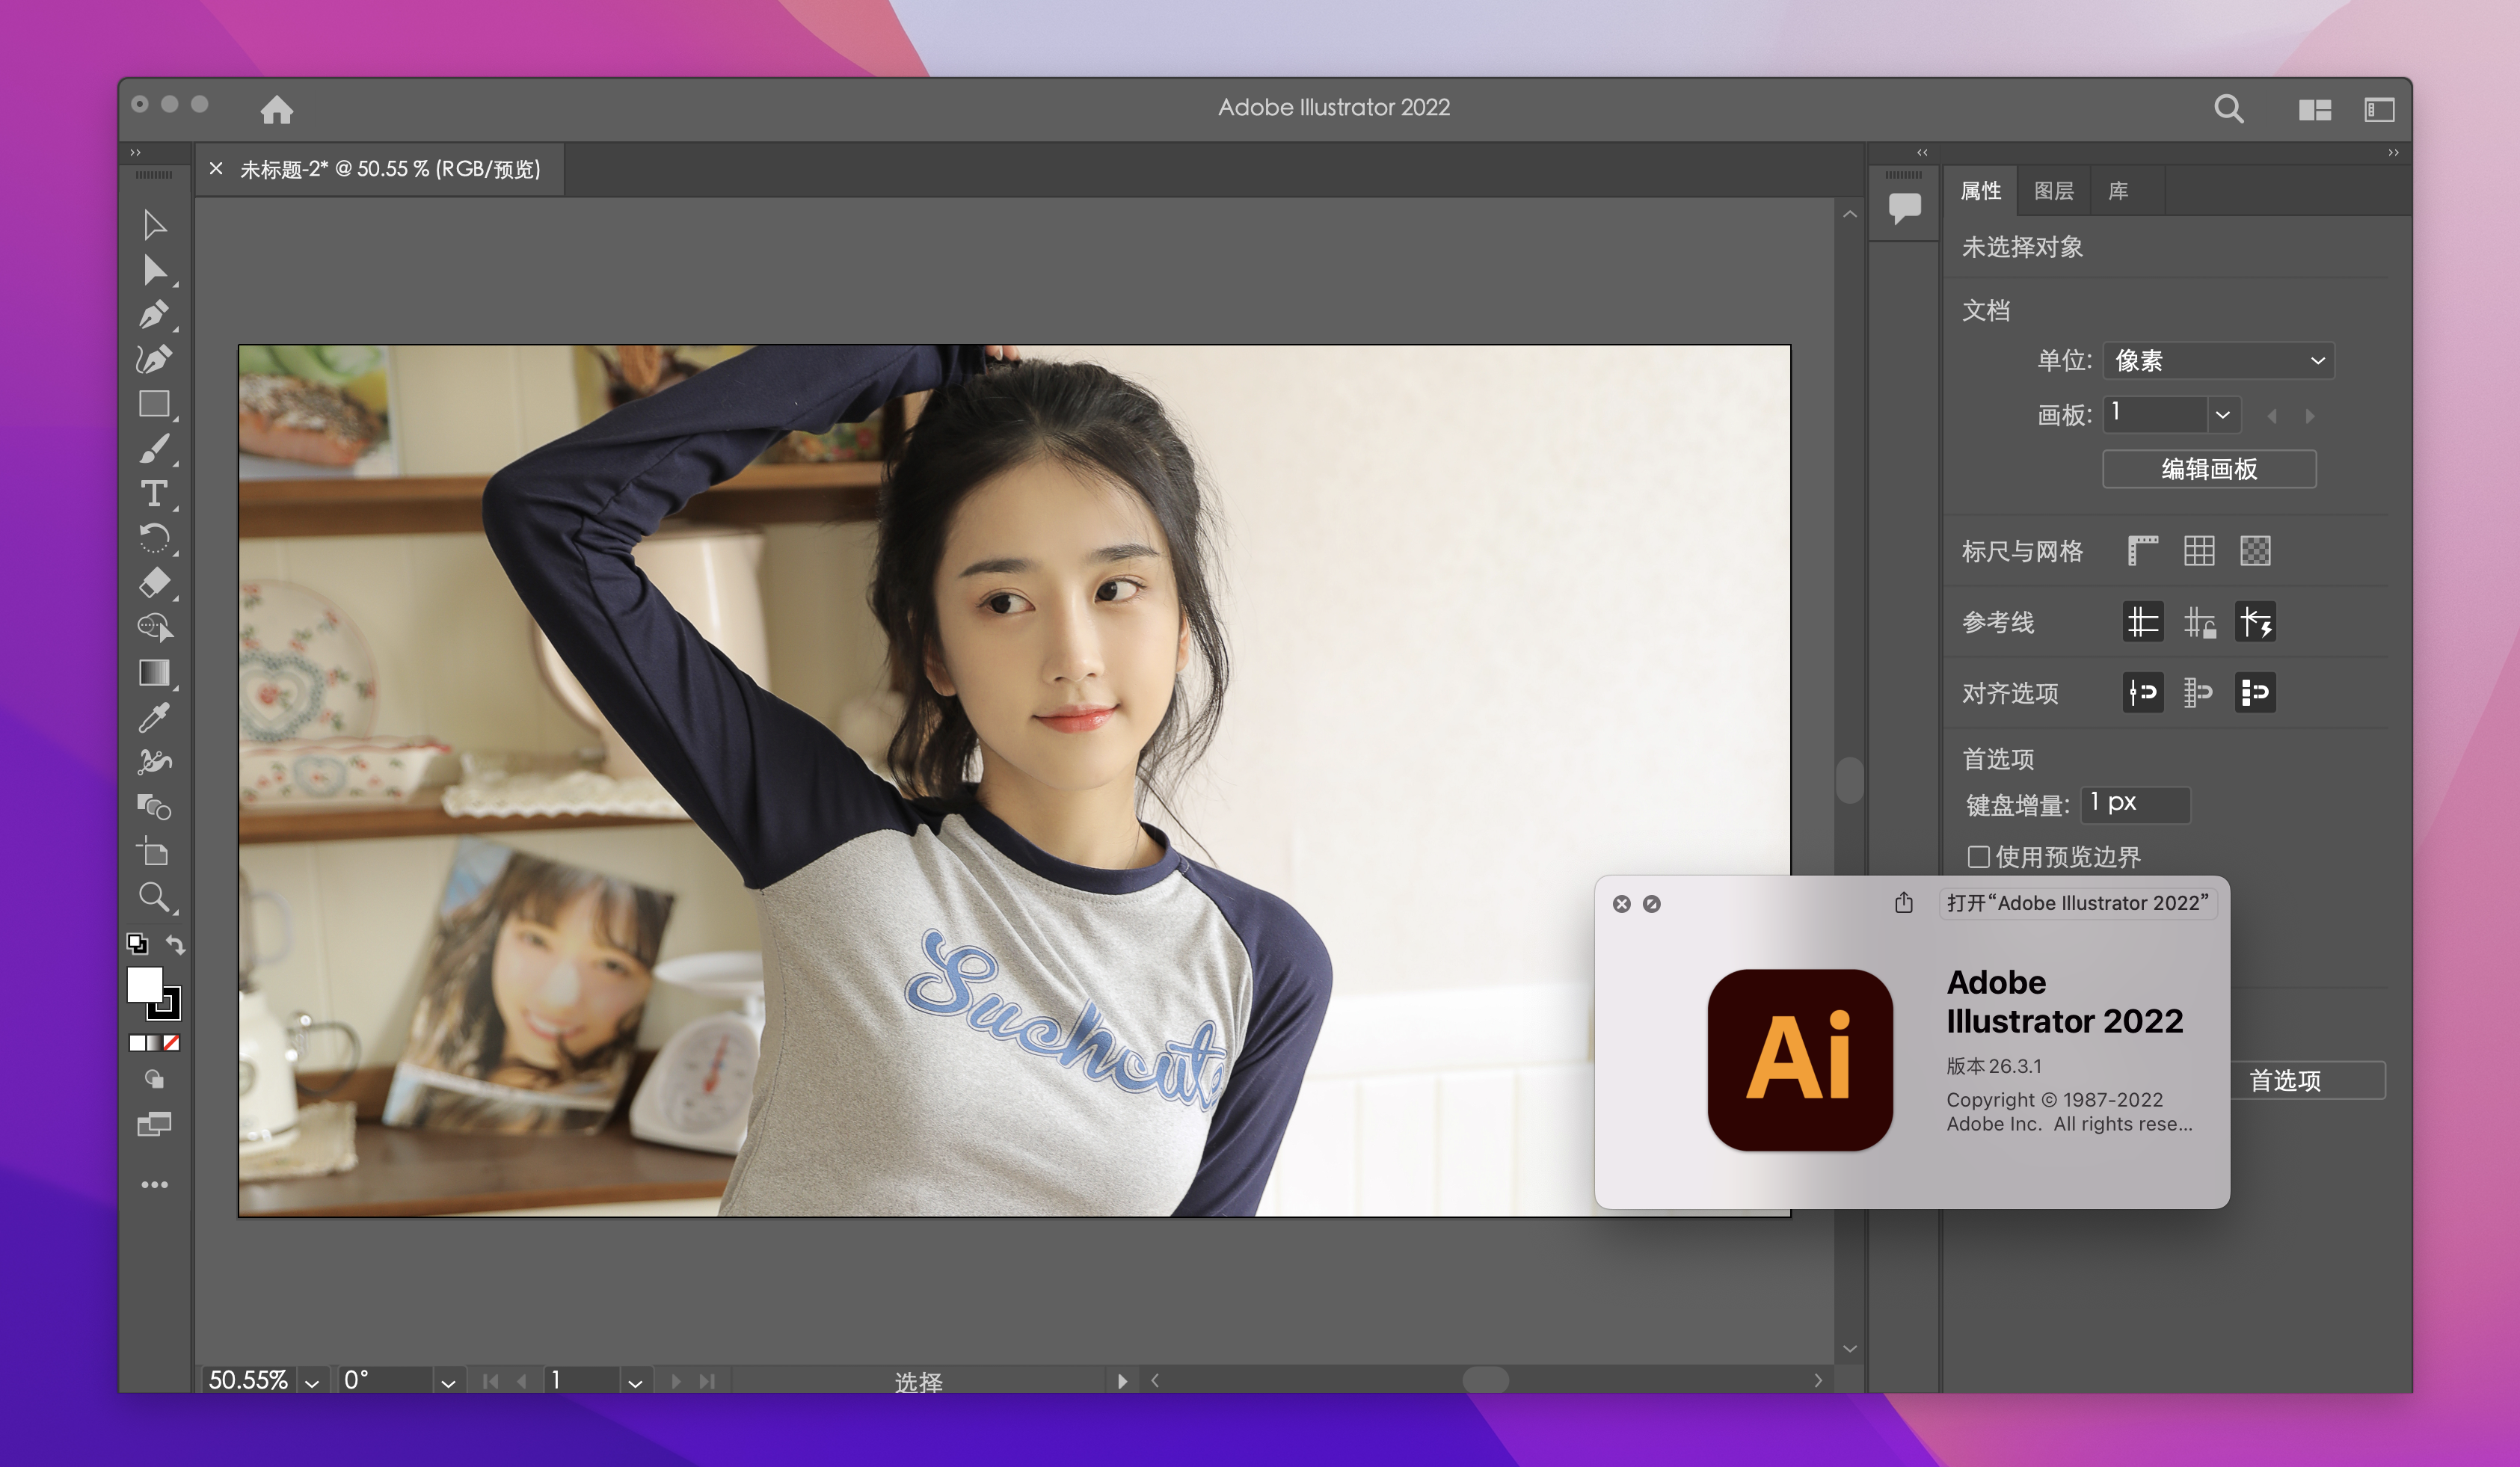
Task: Toggle the transparency grid icon
Action: 2255,551
